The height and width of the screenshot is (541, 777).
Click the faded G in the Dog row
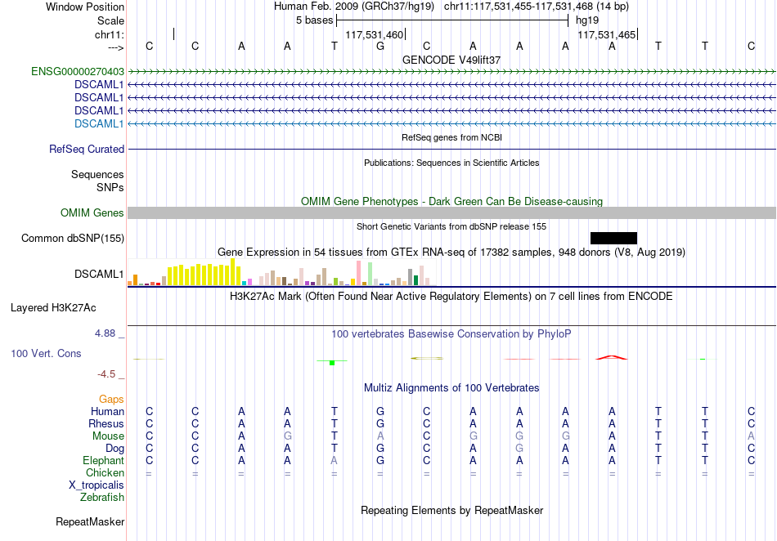519,449
